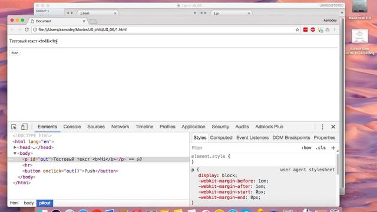
Task: Open the DevTools three-dot customize menu
Action: click(322, 127)
